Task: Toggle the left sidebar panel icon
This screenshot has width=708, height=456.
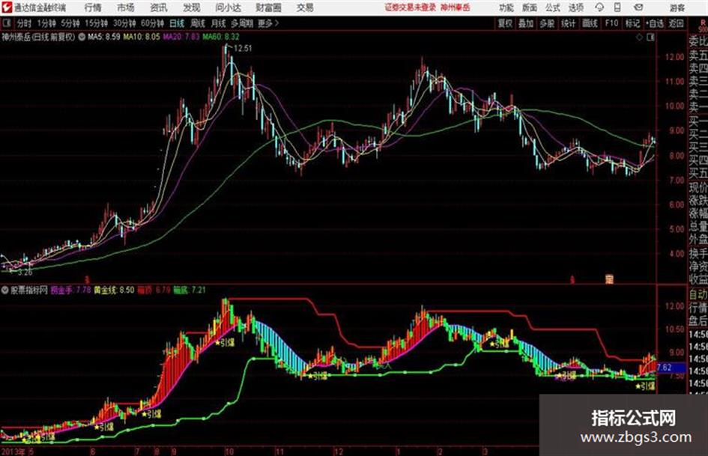Action: coord(6,23)
